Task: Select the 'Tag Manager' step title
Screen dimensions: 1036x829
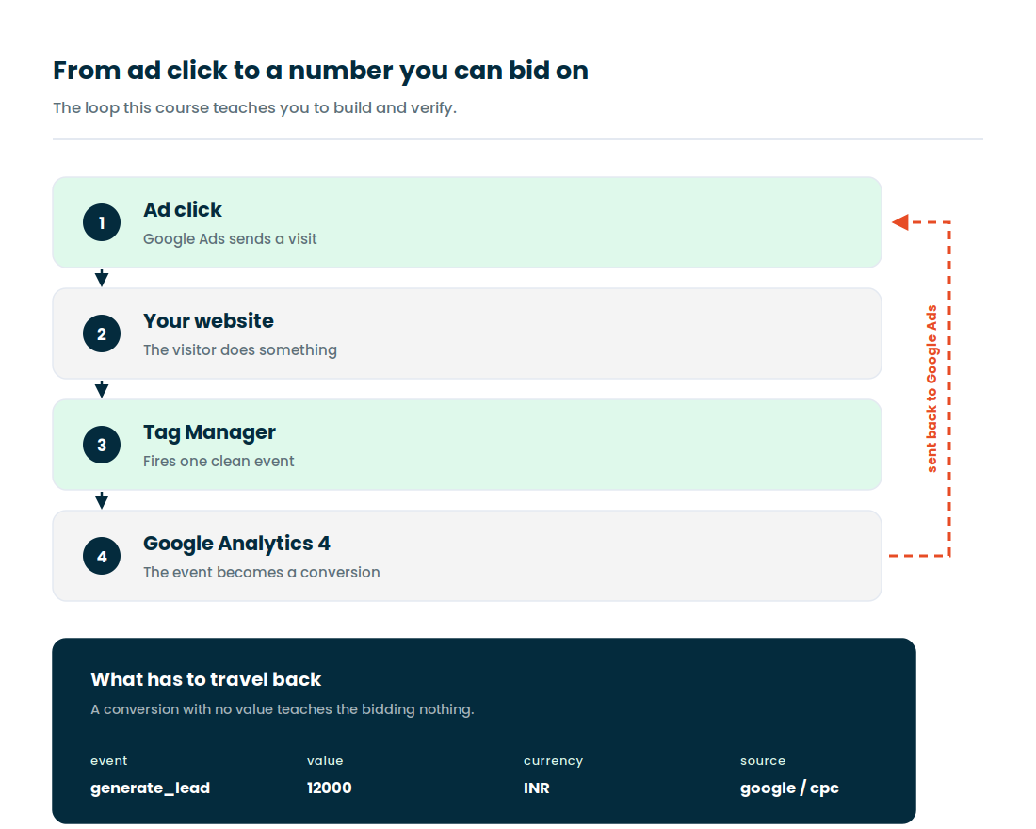Action: click(x=209, y=432)
